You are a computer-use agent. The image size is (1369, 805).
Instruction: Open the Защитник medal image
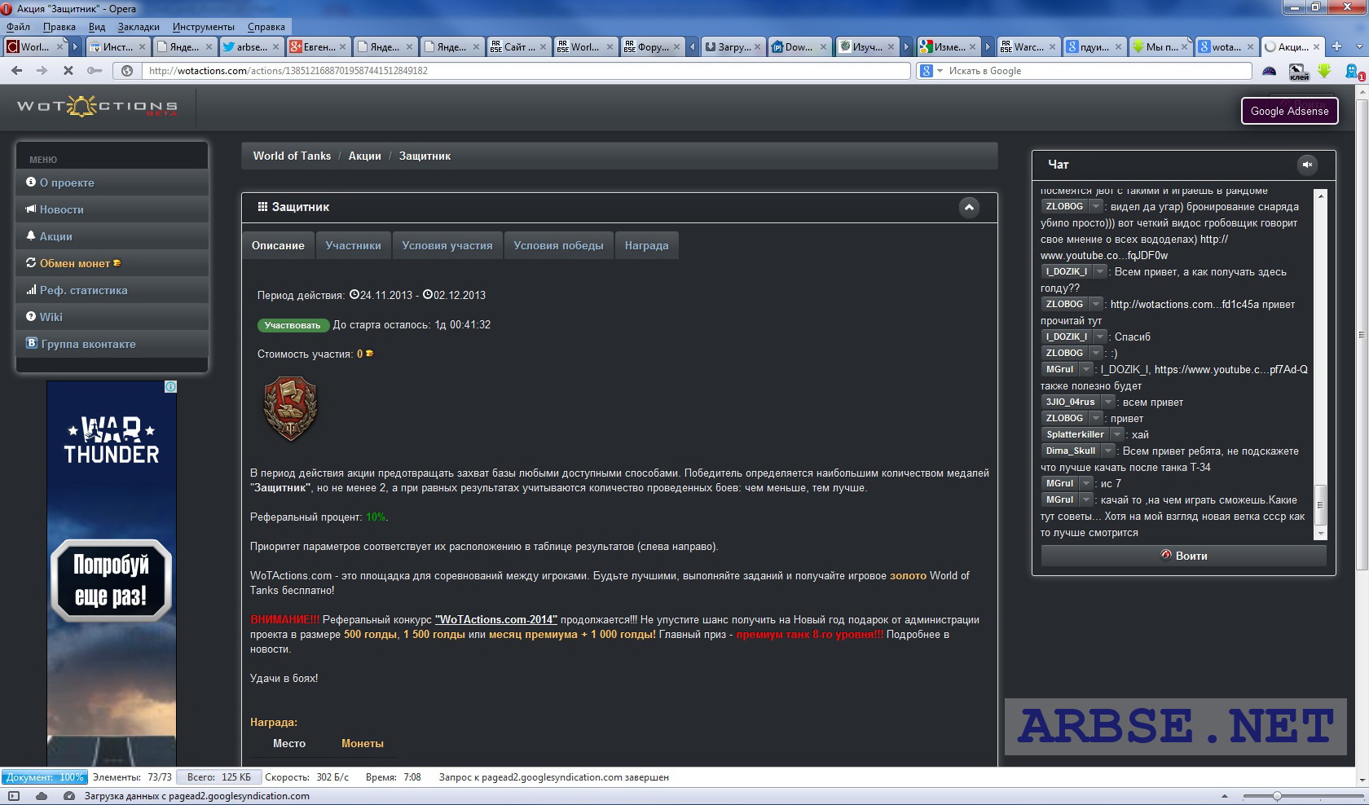[291, 408]
